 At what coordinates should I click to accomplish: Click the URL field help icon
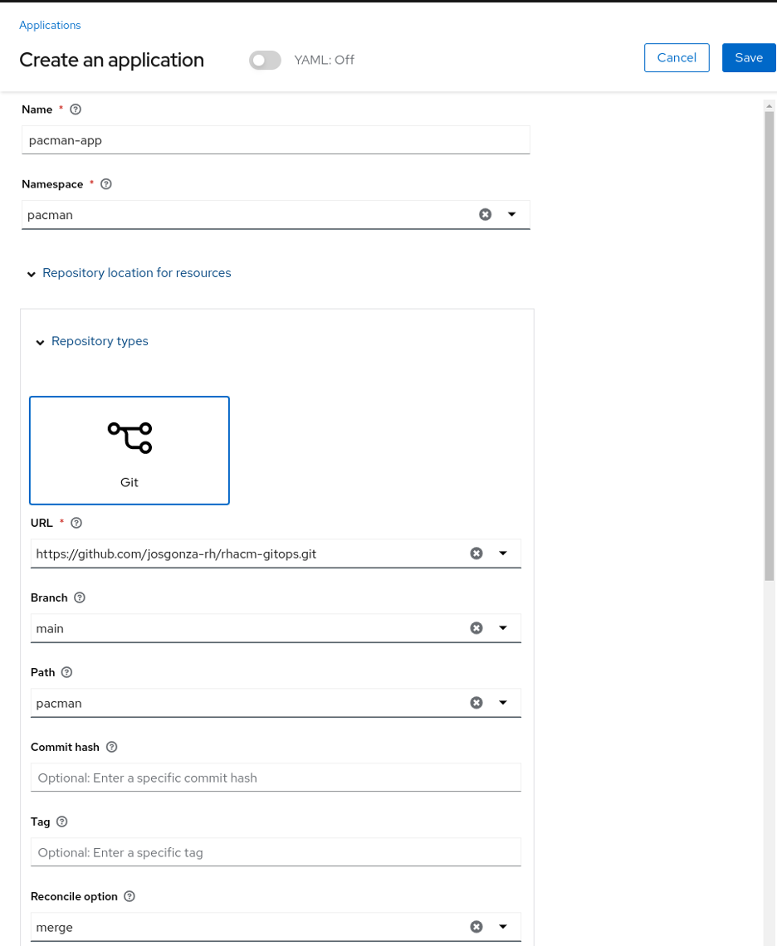76,523
